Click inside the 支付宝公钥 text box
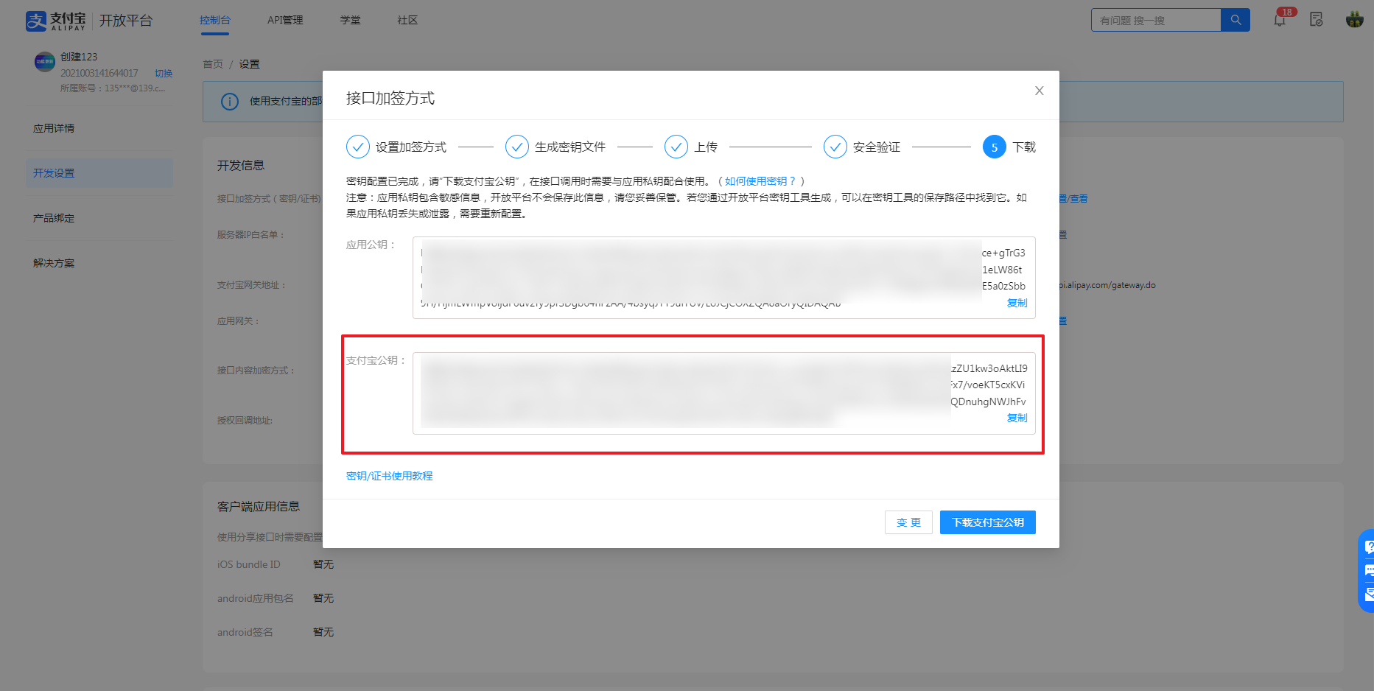The height and width of the screenshot is (691, 1374). (724, 393)
